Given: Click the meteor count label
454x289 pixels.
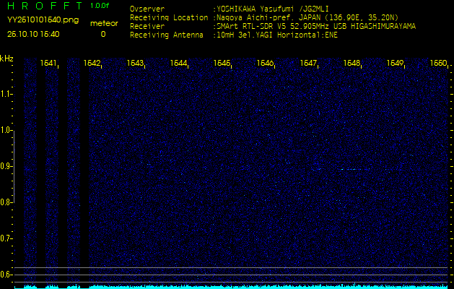Looking at the screenshot, I should pyautogui.click(x=102, y=23).
